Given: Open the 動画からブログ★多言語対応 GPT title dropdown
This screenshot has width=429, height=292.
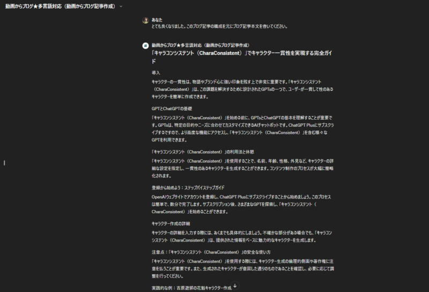Looking at the screenshot, I should pos(64,6).
